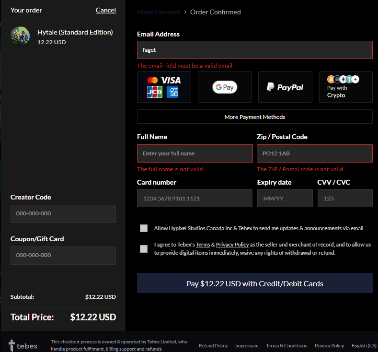The height and width of the screenshot is (352, 378).
Task: Open More Payment Methods
Action: [x=255, y=117]
